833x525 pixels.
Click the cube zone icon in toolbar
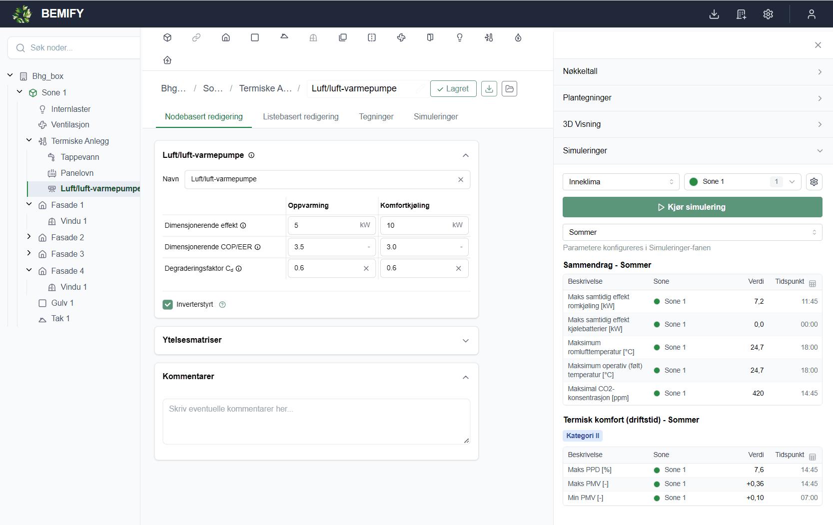point(167,37)
